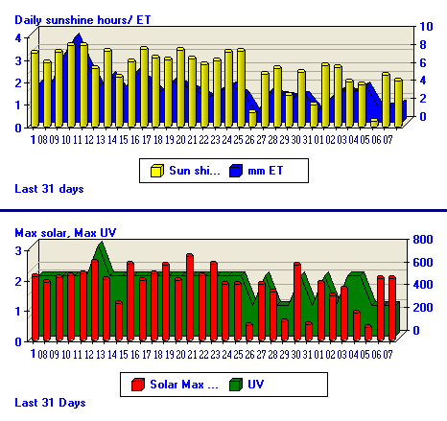Click the blue mm ET legend cube

(x=236, y=171)
